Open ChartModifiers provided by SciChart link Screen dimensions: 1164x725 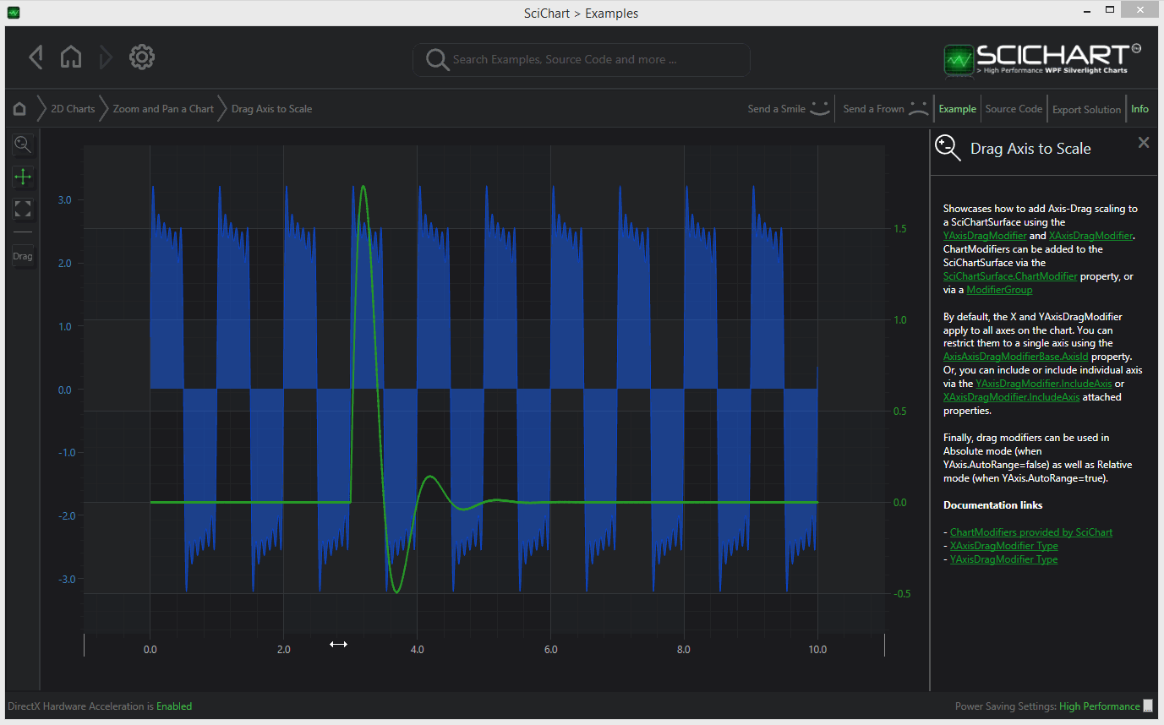(1031, 532)
